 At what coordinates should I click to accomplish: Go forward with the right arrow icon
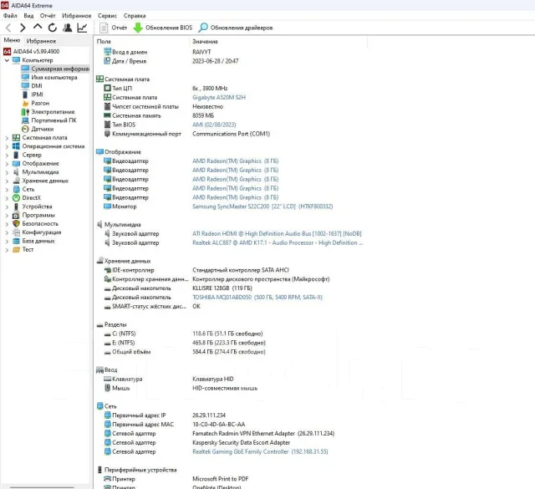click(23, 28)
